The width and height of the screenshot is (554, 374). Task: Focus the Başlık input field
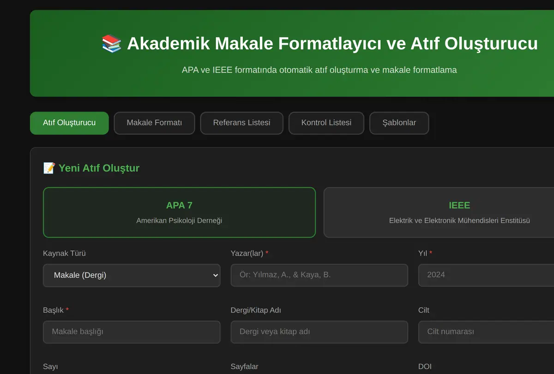point(132,332)
